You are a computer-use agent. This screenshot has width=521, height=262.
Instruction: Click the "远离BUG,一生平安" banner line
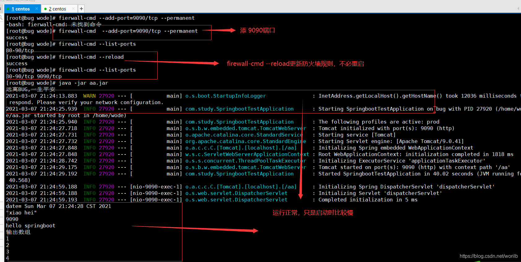31,89
